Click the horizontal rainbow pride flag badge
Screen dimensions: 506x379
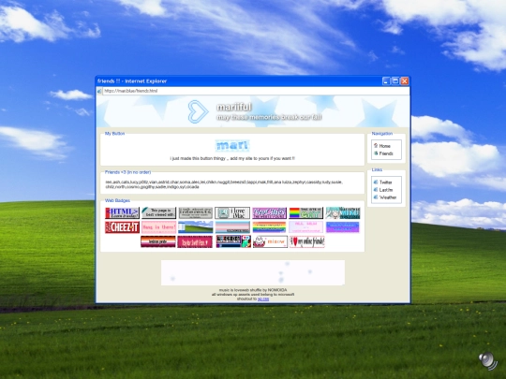pyautogui.click(x=269, y=227)
